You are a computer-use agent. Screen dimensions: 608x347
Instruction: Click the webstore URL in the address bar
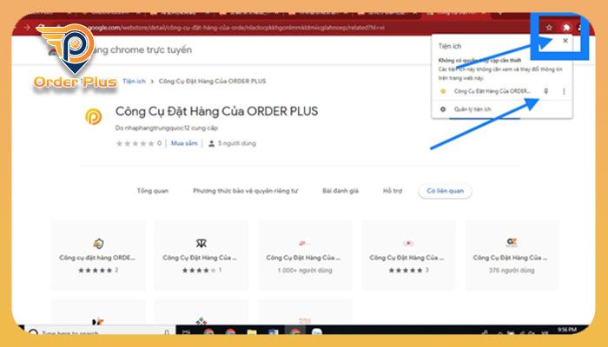click(236, 28)
